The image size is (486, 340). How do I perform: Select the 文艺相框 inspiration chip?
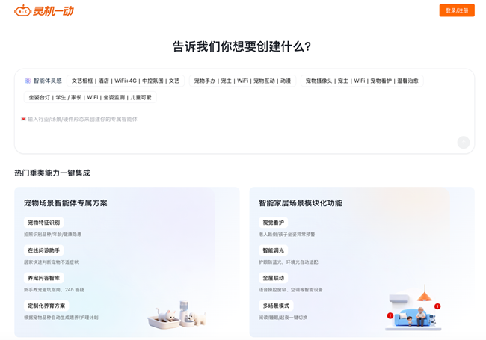pos(125,81)
